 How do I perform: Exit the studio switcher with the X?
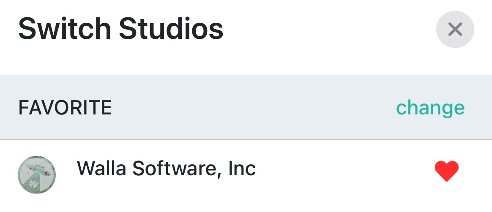tap(455, 29)
